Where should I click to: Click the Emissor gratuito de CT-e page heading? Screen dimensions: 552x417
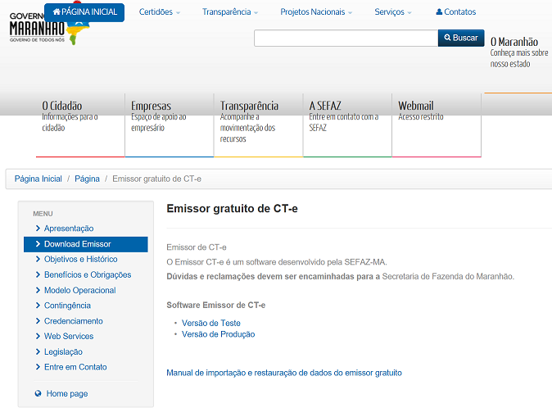click(232, 208)
